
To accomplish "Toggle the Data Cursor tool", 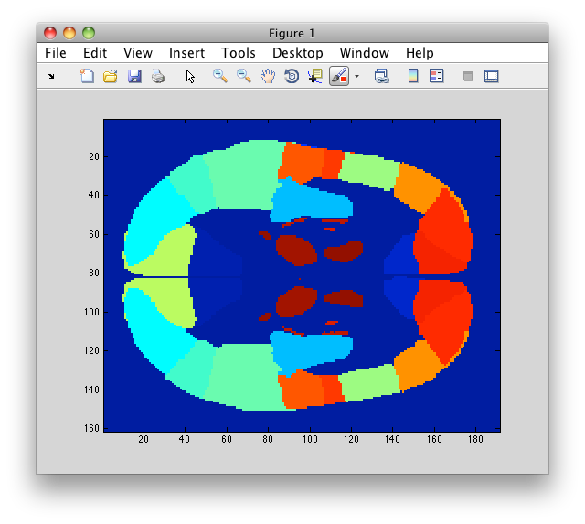I will point(315,76).
